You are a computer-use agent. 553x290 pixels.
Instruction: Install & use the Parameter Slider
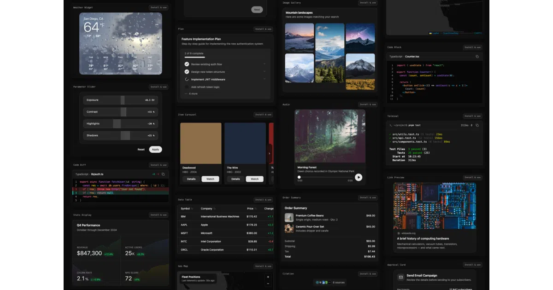[x=159, y=87]
